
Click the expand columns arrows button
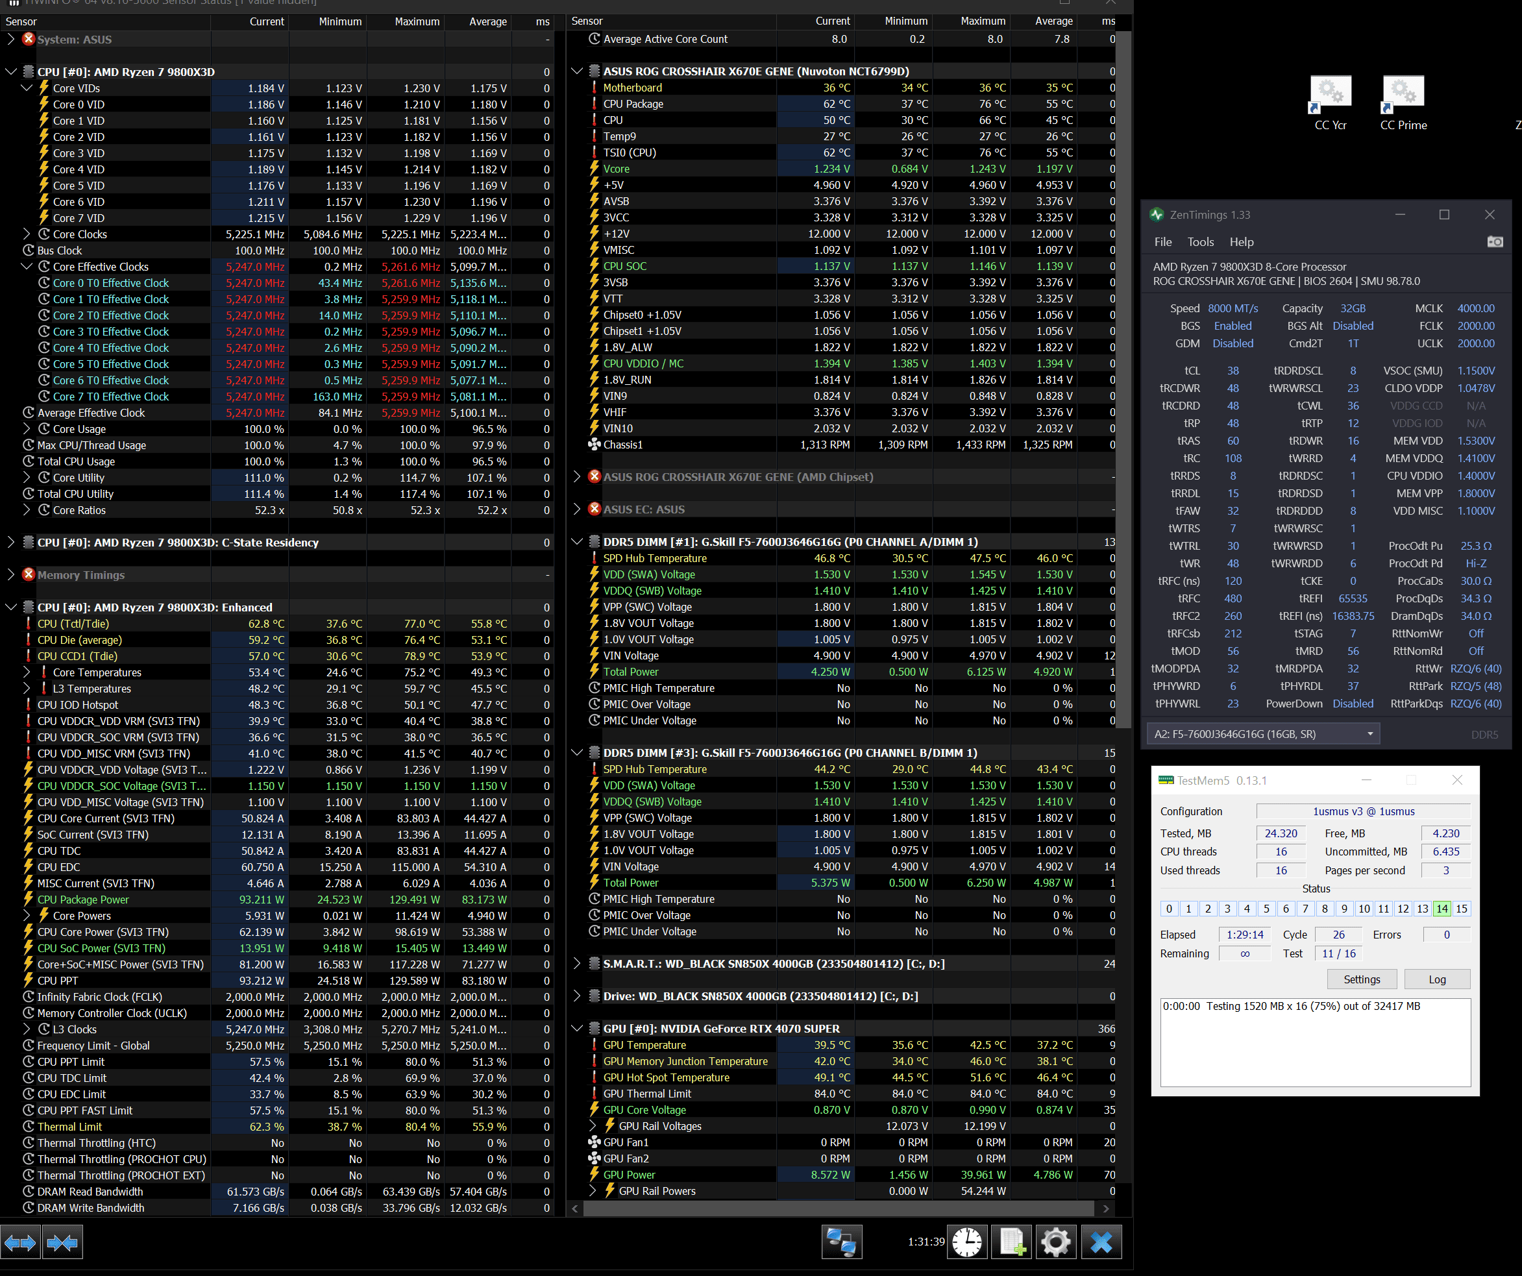tap(20, 1244)
